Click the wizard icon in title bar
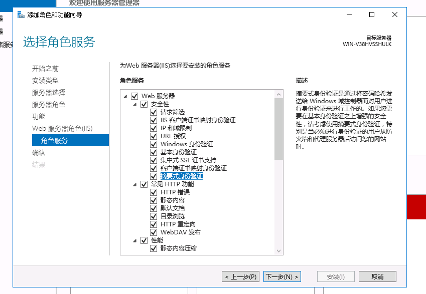 21,15
